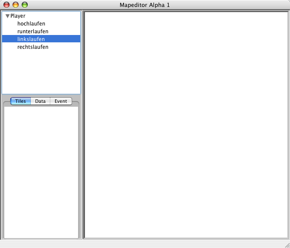Choose runterlaufen in the Player tree

33,32
